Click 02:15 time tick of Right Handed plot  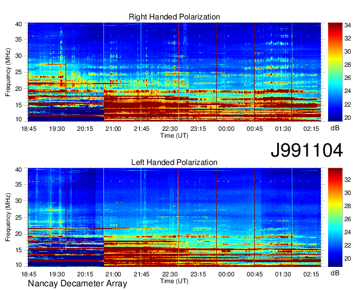point(311,129)
